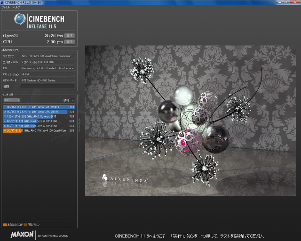Click the 35.26 fps OpenGL score
301x241 pixels.
point(54,36)
